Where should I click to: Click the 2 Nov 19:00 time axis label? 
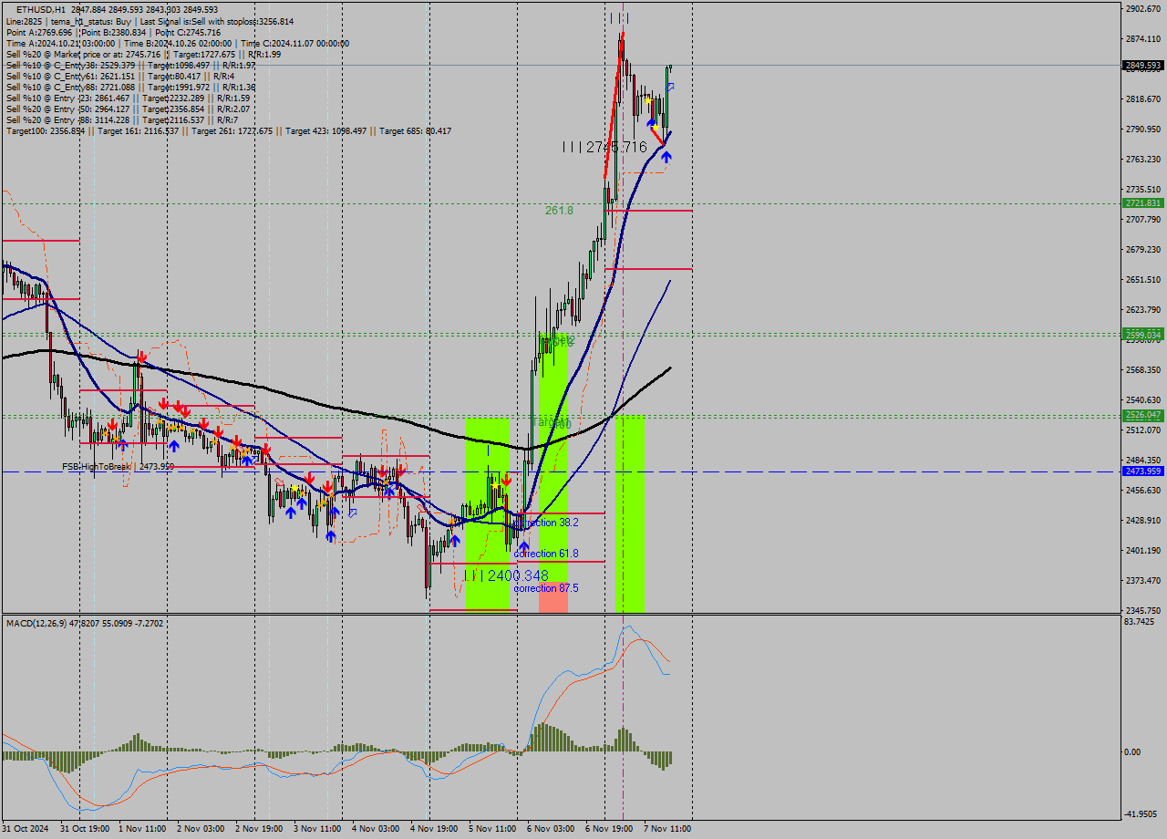259,829
